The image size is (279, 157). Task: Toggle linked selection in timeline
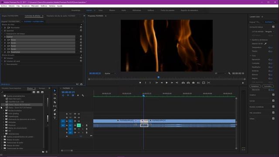pyautogui.click(x=73, y=96)
